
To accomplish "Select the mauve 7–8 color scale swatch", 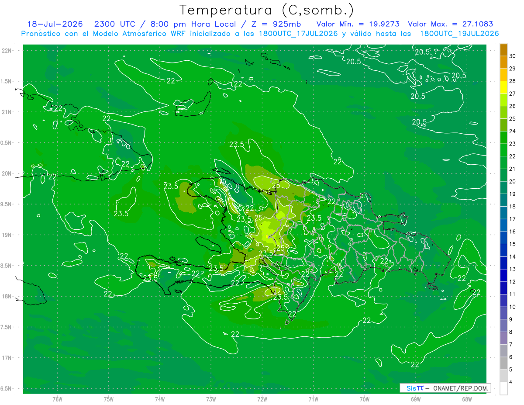I will [503, 338].
